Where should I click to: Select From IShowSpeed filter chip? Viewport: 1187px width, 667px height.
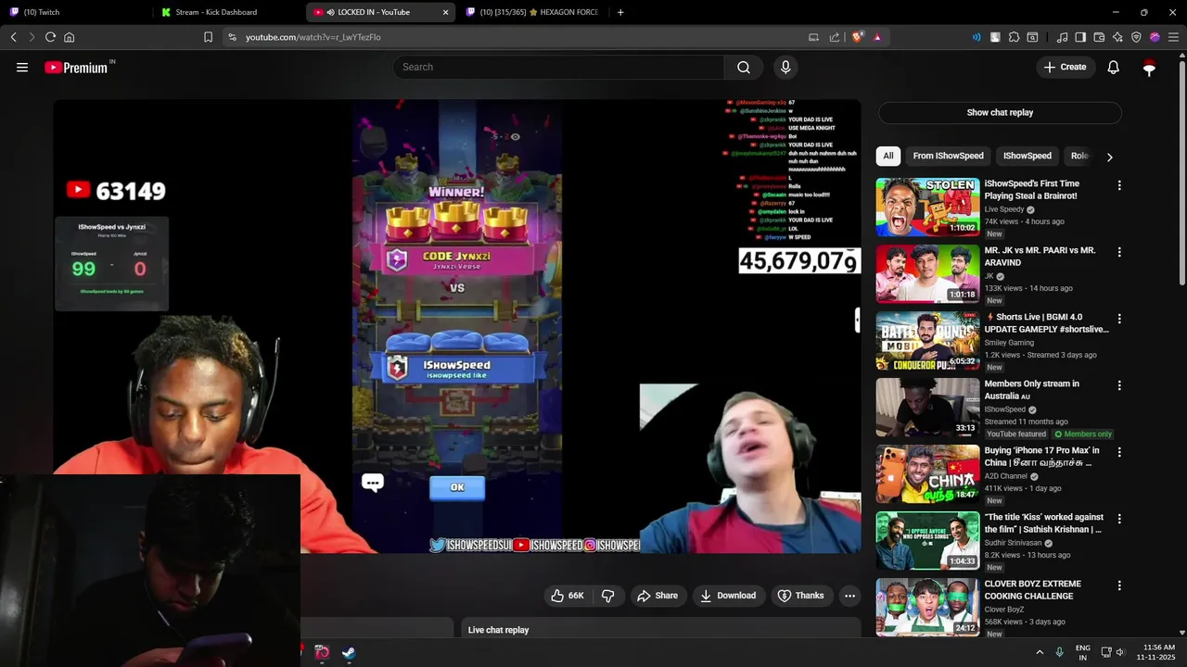click(948, 156)
